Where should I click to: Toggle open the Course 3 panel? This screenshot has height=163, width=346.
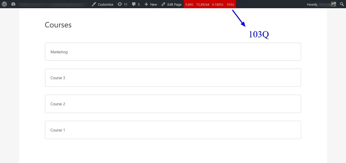(173, 78)
